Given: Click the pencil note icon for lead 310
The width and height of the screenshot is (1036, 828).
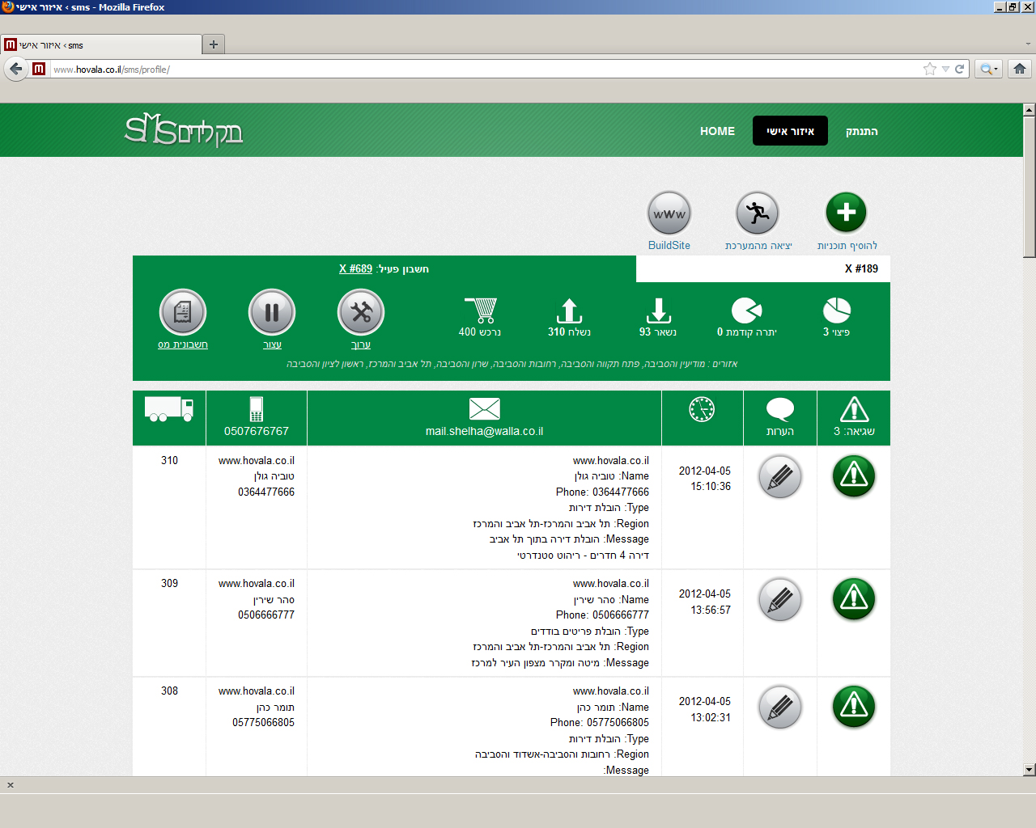Looking at the screenshot, I should pos(780,477).
